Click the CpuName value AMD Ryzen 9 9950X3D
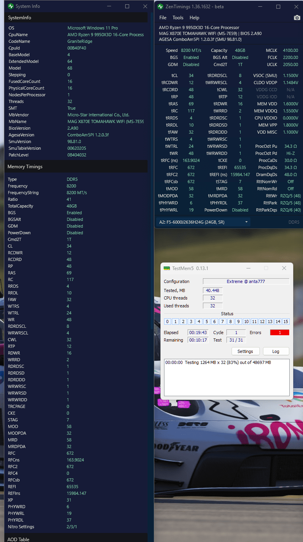This screenshot has height=542, width=303. pos(106,35)
